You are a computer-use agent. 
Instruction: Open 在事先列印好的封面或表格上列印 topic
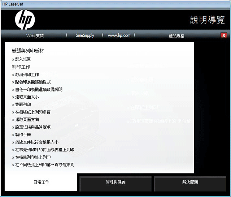tap(45, 150)
